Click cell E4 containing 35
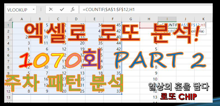This screenshot has width=220, height=106. pos(94,43)
